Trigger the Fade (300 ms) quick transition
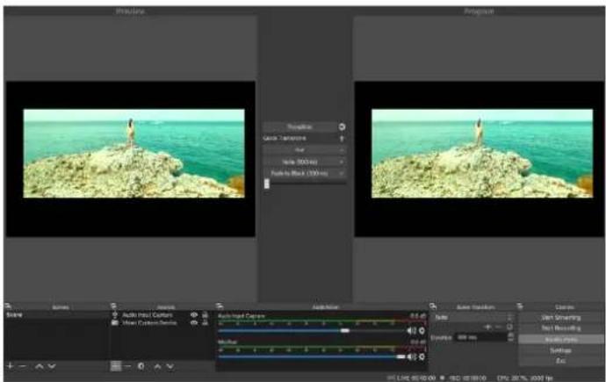Image resolution: width=606 pixels, height=382 pixels. 299,162
